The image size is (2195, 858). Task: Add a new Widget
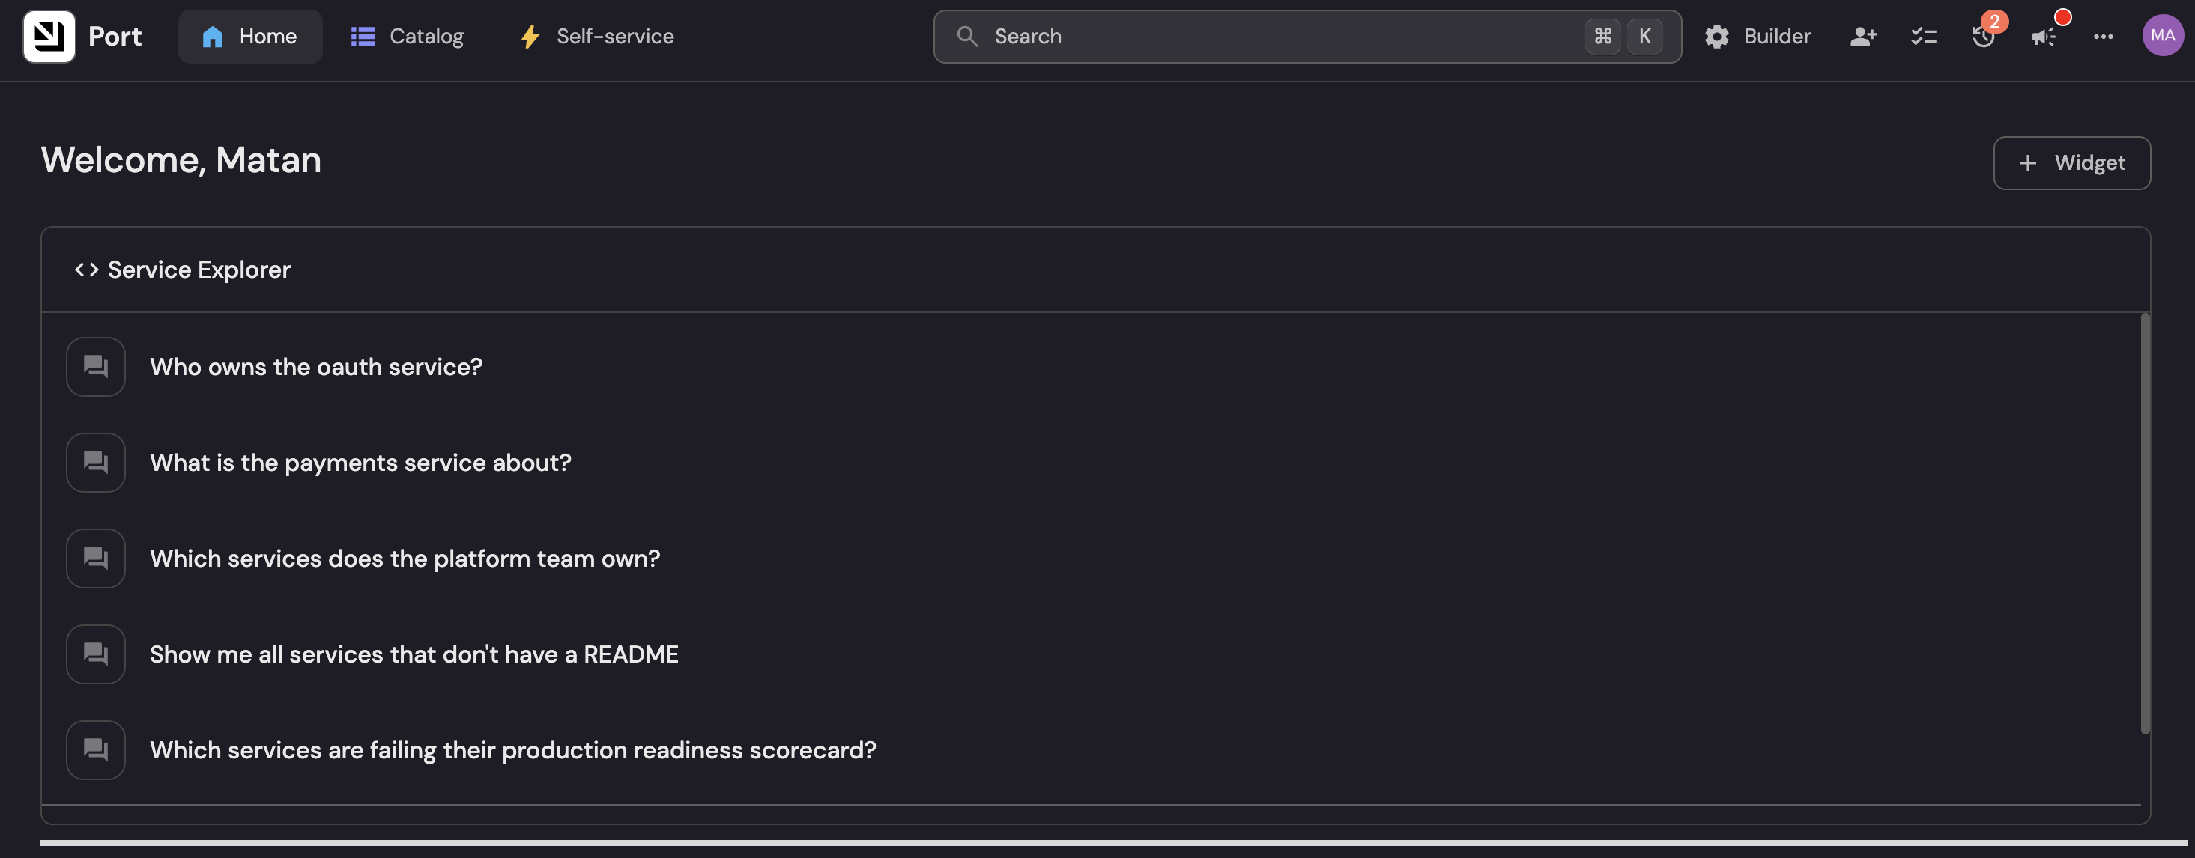pos(2071,163)
